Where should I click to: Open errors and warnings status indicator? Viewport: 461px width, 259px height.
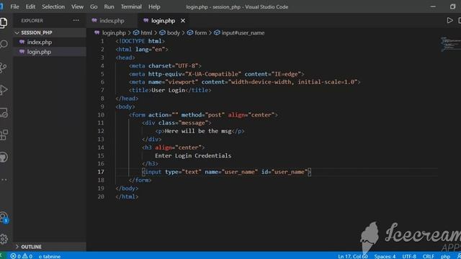22,256
